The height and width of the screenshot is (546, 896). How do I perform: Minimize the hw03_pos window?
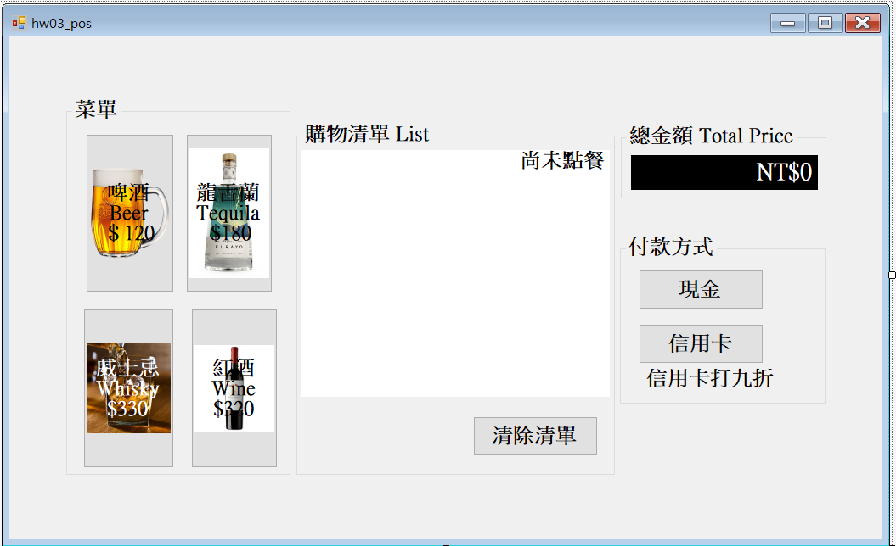(788, 23)
